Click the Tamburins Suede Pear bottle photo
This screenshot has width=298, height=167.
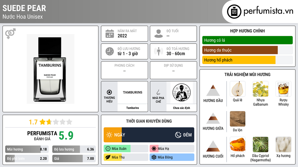[50, 69]
